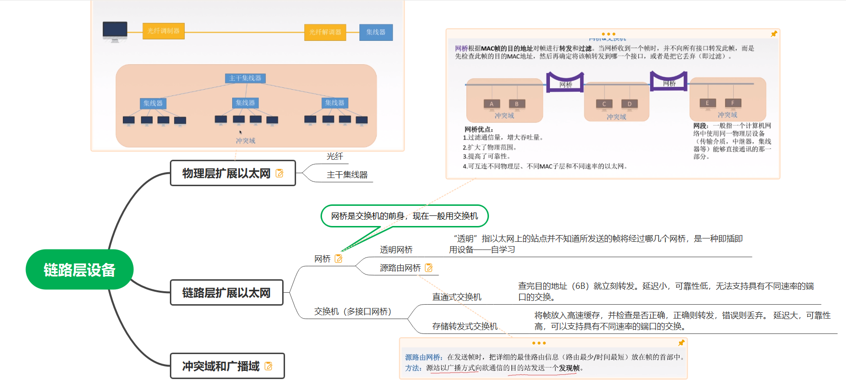
Task: Click 源路由网桥 definition line in bottom note
Action: click(544, 357)
